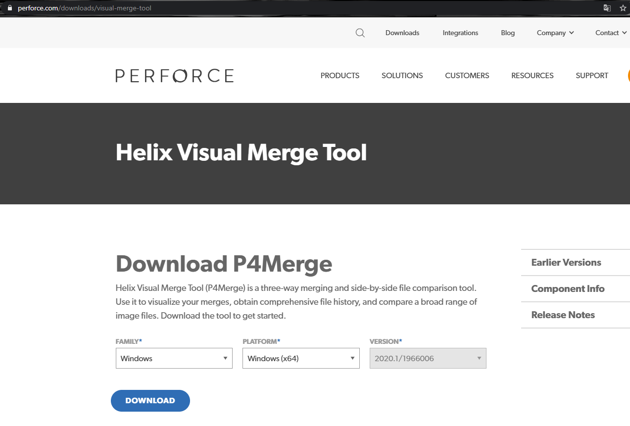Open the Family dropdown showing Windows
Viewport: 630px width, 426px height.
pos(174,358)
